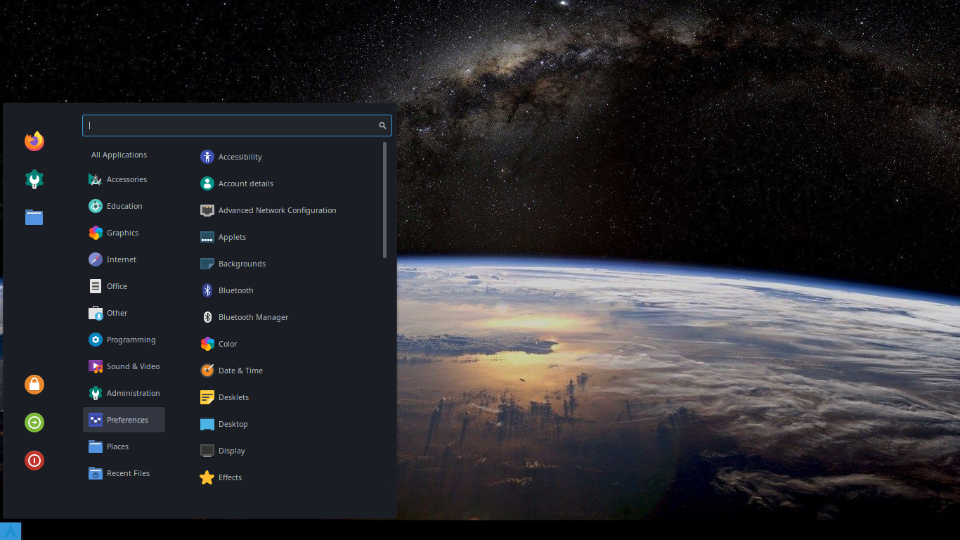This screenshot has height=540, width=960.
Task: Open Advanced Network Configuration
Action: point(277,210)
